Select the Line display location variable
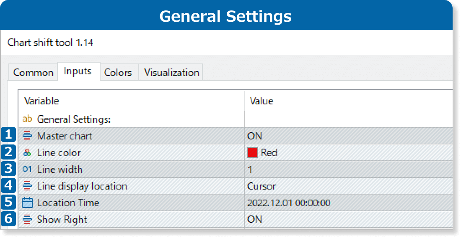This screenshot has height=238, width=461. click(82, 186)
